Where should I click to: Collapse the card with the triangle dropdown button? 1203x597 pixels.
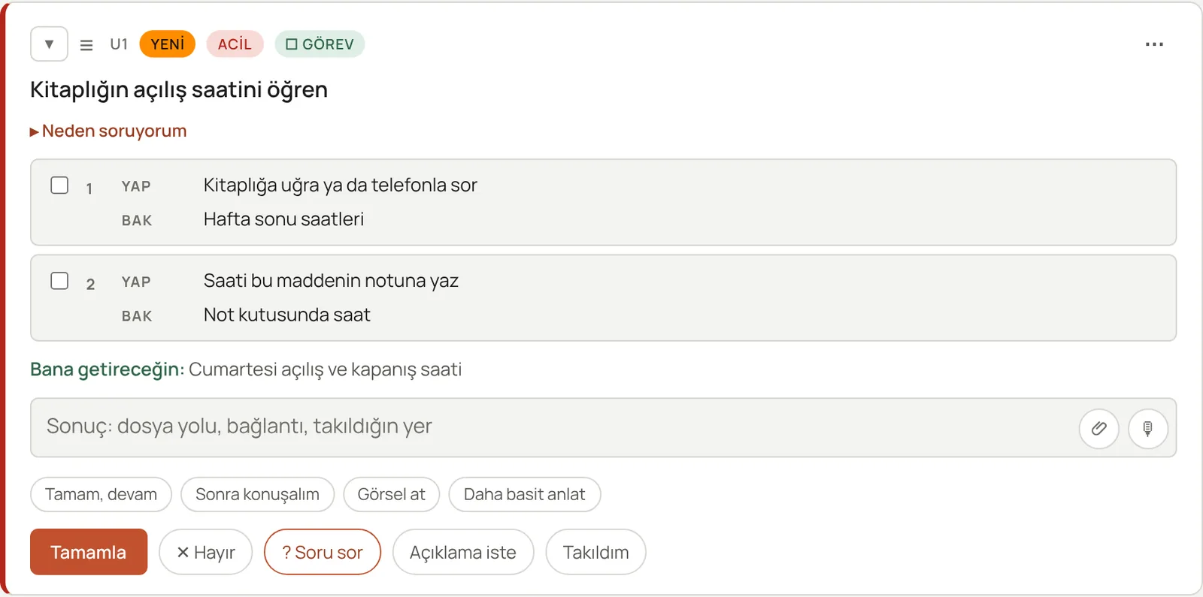(x=49, y=44)
